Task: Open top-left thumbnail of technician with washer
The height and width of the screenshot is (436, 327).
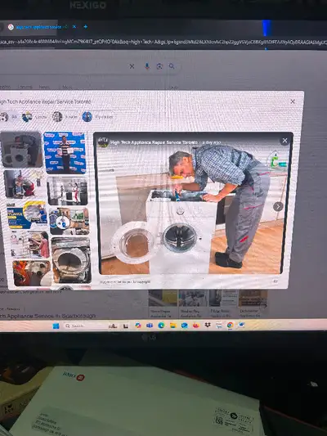Action: [x=21, y=150]
